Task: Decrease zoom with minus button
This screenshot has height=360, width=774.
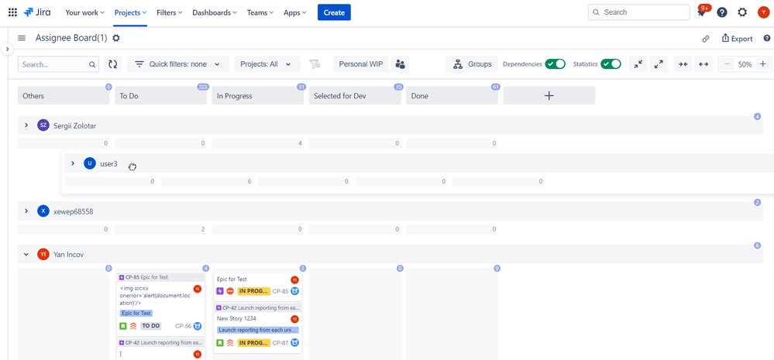Action: tap(727, 64)
